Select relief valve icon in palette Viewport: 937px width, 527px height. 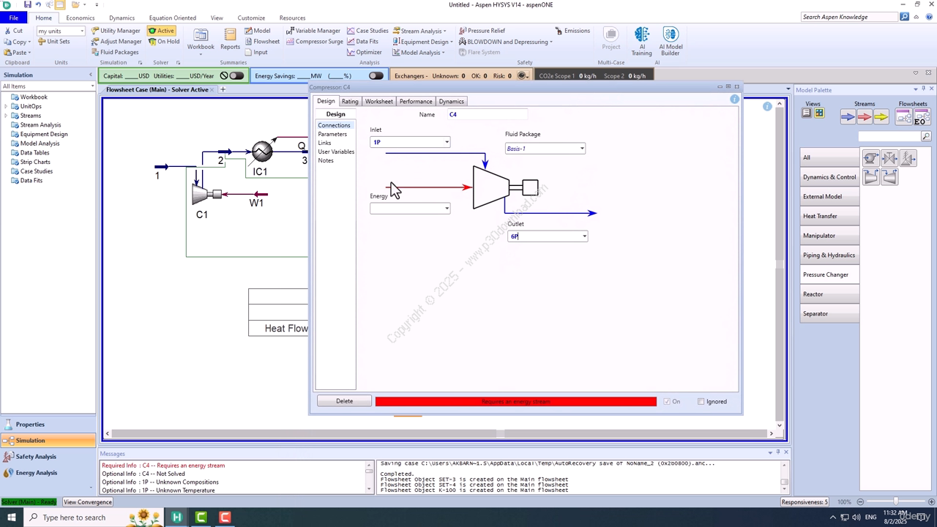click(x=908, y=158)
